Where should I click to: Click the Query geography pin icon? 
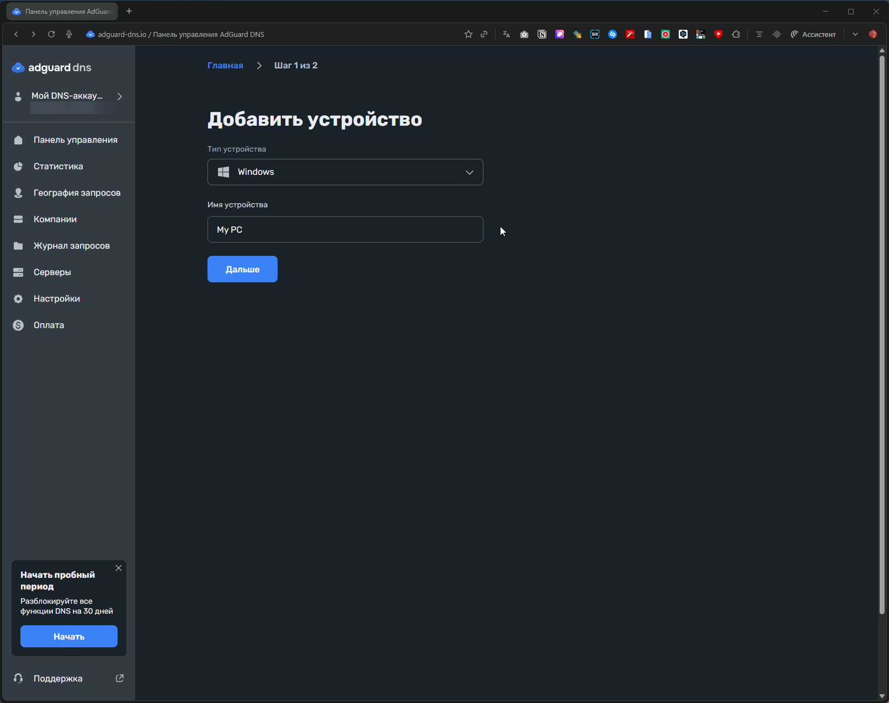[x=18, y=193]
